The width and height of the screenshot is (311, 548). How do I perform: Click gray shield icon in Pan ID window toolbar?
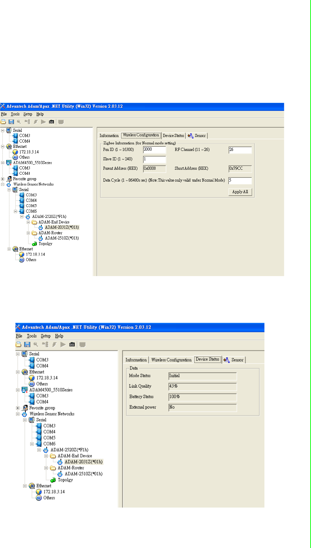pos(61,122)
